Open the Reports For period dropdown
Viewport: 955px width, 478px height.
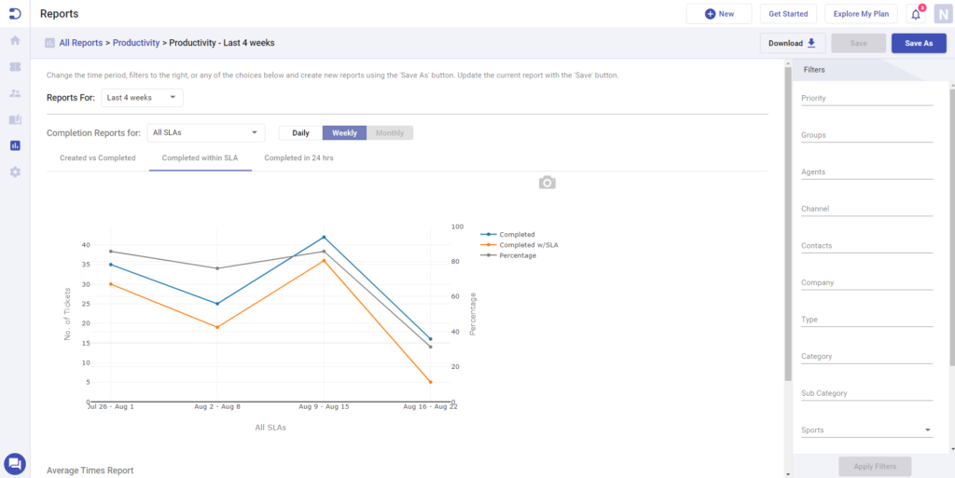coord(142,97)
